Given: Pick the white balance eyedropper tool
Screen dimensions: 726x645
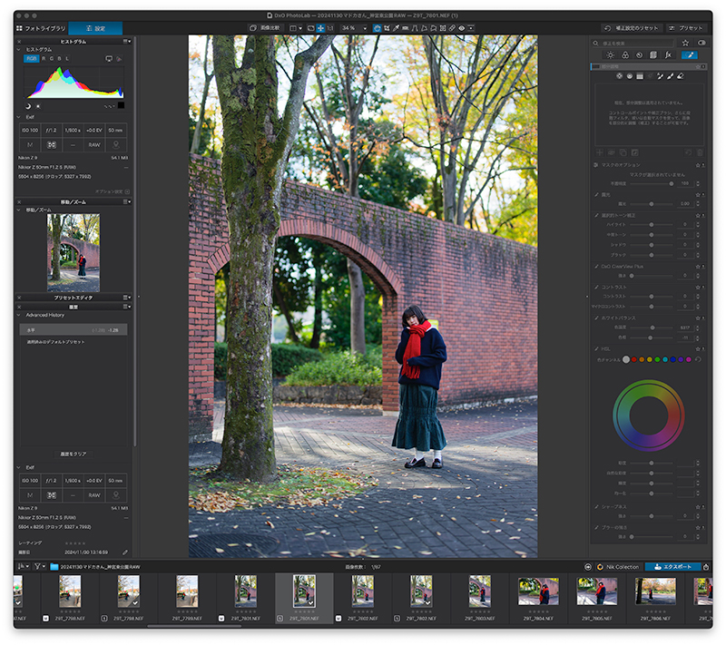Looking at the screenshot, I should coord(396,28).
